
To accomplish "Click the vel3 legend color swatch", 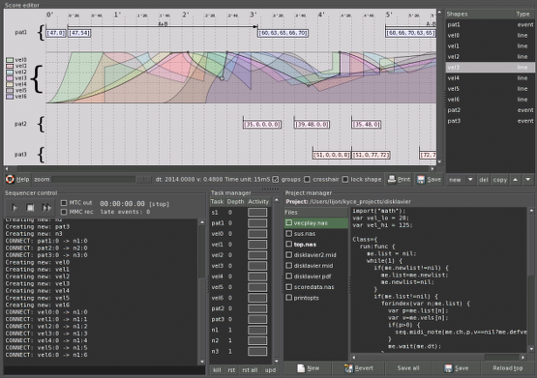I will [x=10, y=78].
